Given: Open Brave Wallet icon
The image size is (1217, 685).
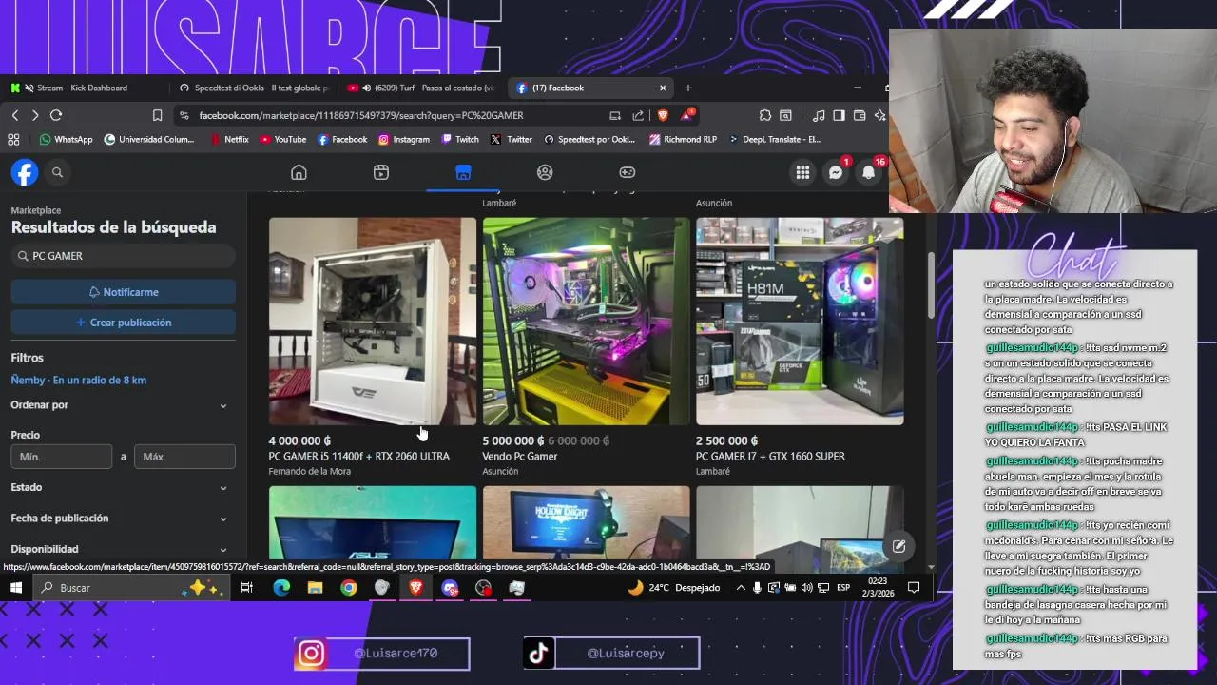Looking at the screenshot, I should point(860,115).
